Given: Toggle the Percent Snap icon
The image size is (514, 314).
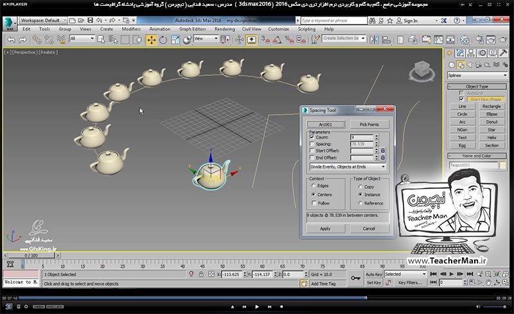Looking at the screenshot, I should coord(289,40).
